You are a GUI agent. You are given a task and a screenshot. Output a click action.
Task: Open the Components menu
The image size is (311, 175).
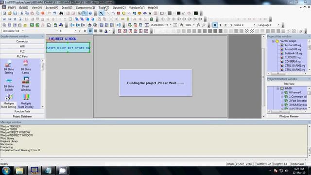coord(86,8)
